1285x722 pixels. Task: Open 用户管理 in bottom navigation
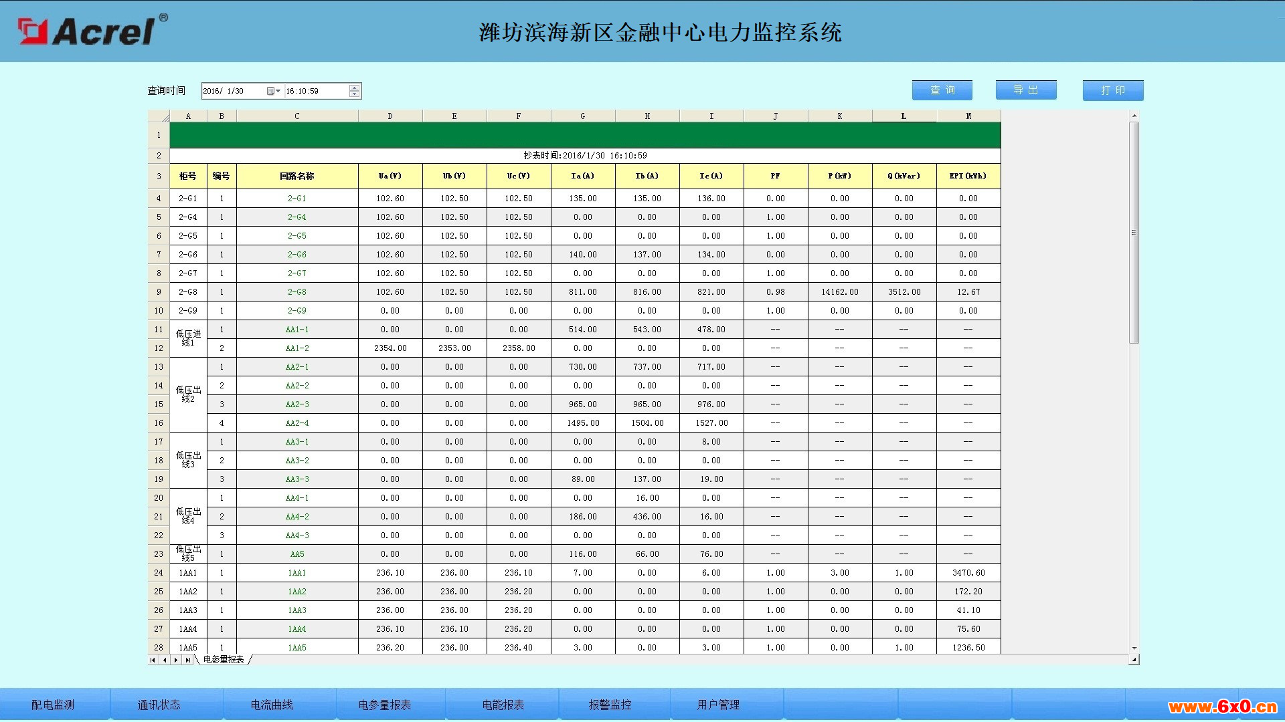[x=718, y=705]
